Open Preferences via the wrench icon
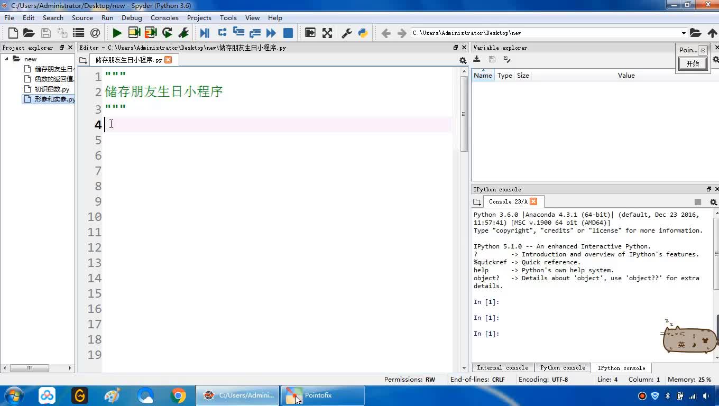The height and width of the screenshot is (406, 719). coord(347,33)
